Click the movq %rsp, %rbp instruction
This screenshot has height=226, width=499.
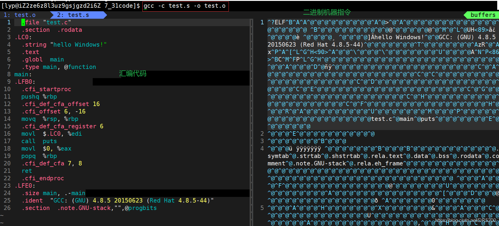pos(50,119)
